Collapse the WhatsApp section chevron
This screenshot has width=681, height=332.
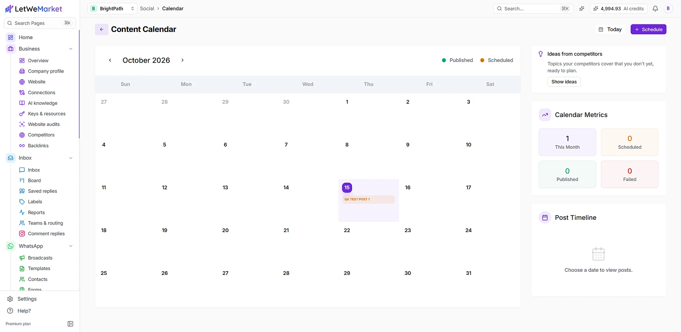pos(71,246)
